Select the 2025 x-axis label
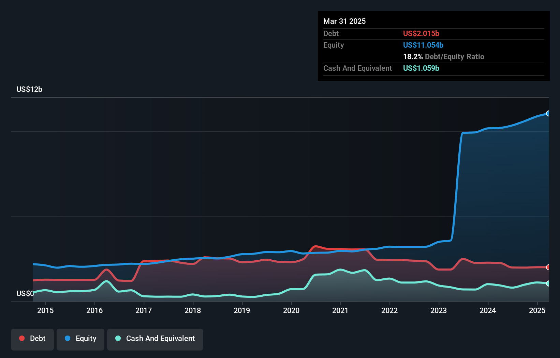The height and width of the screenshot is (358, 560). tap(537, 310)
